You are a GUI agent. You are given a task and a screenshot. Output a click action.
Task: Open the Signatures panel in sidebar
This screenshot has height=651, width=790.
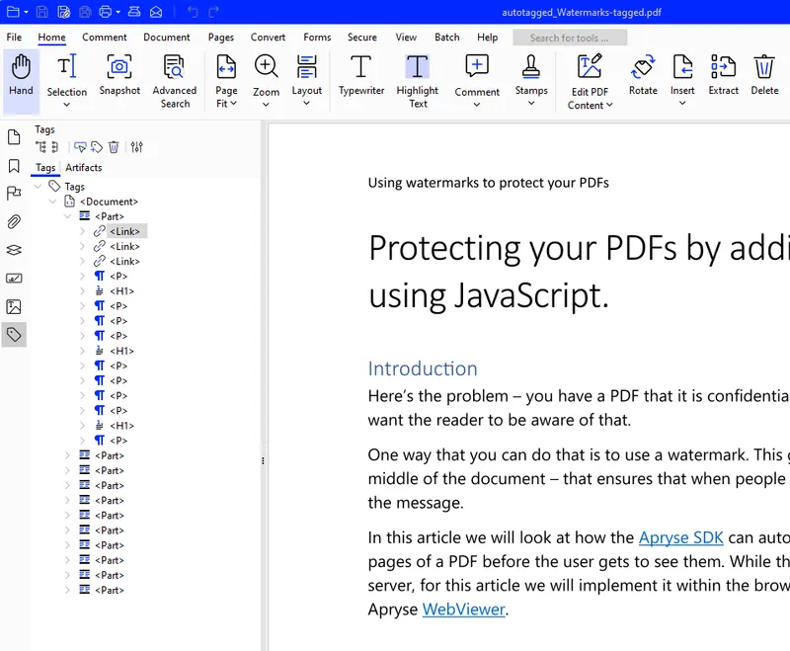tap(14, 279)
